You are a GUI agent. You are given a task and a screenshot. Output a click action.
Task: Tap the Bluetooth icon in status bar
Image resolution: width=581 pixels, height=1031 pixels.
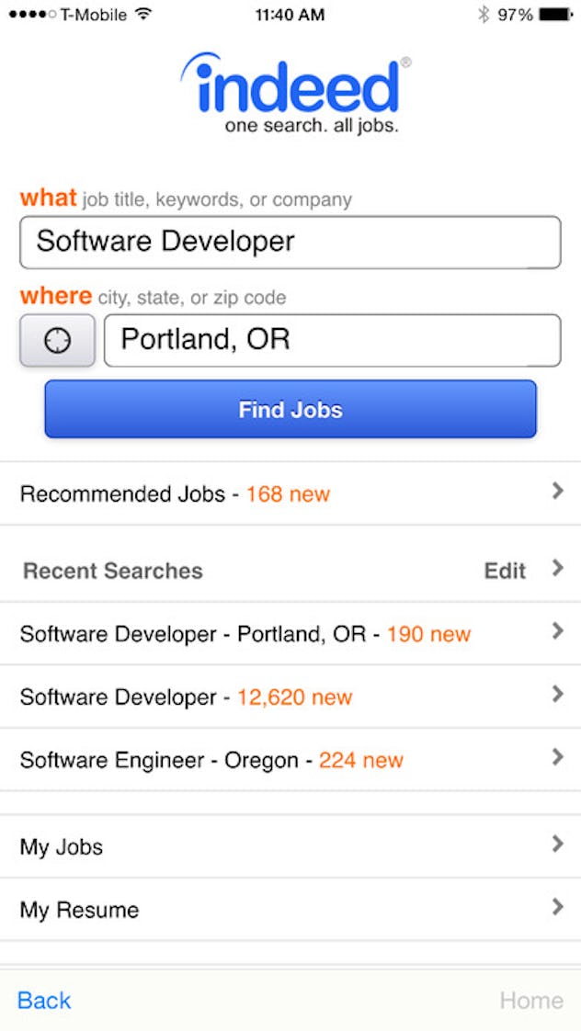484,14
